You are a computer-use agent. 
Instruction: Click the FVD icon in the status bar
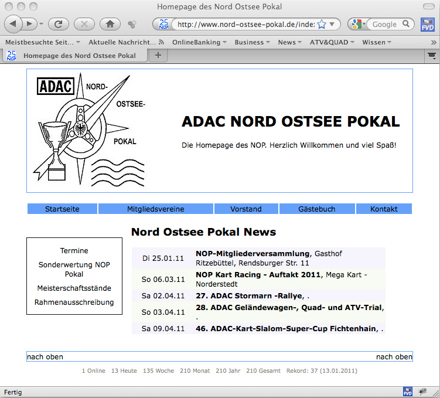407,391
